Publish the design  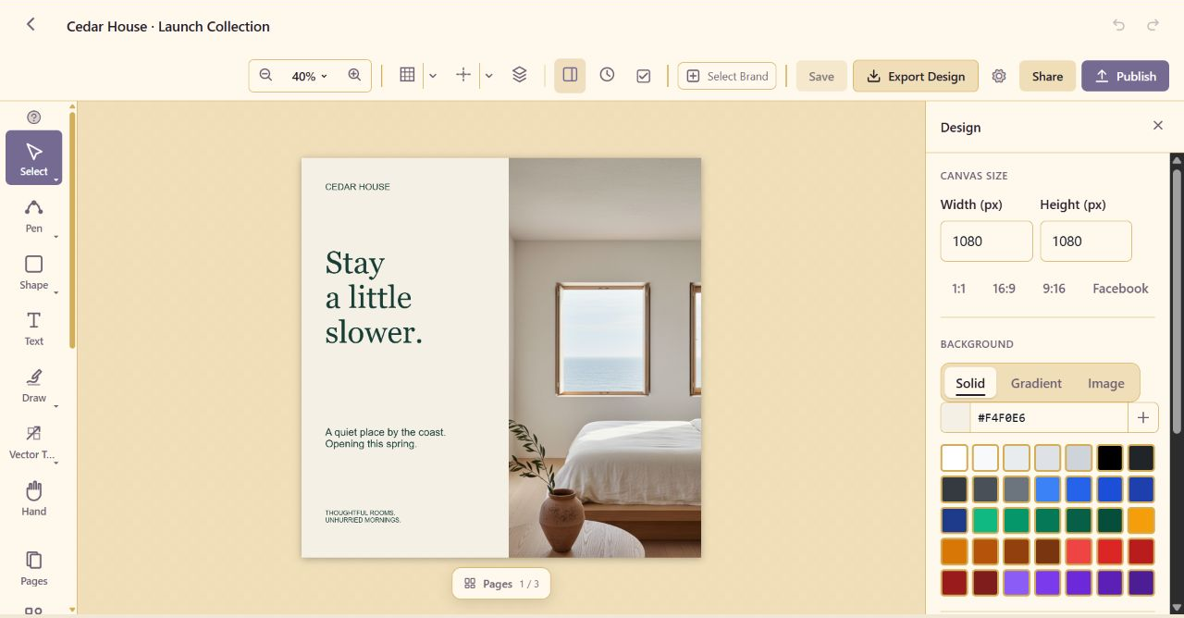pos(1125,76)
